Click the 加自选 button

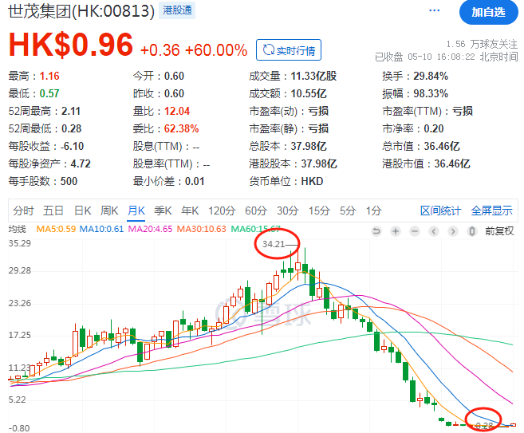point(488,13)
